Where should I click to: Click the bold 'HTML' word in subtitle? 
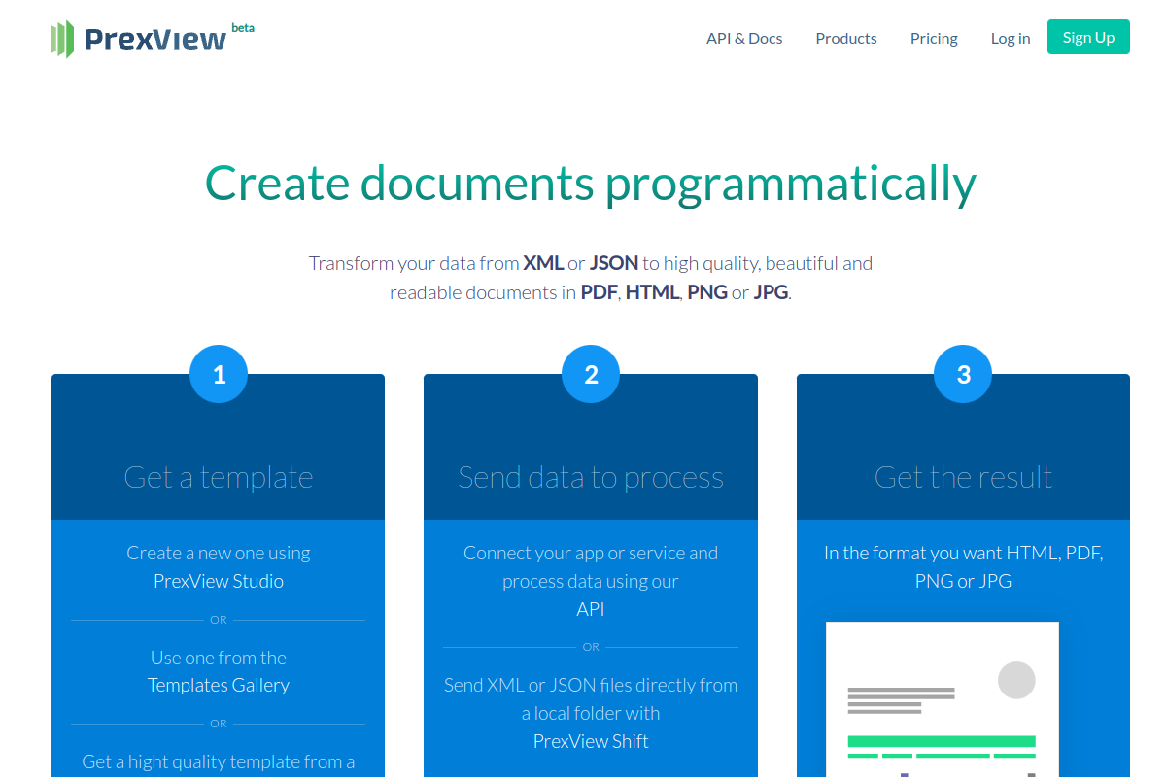click(x=652, y=292)
